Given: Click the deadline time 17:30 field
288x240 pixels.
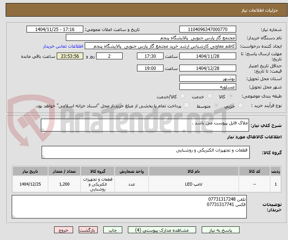Looking at the screenshot, I should 150,56.
